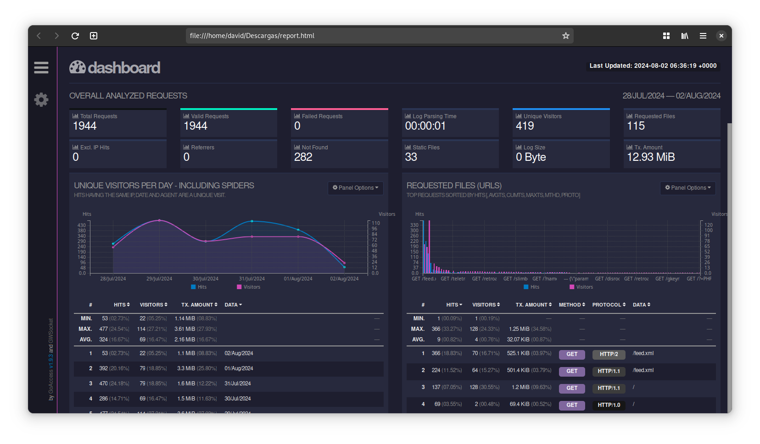Click the 282 Not Found value
The height and width of the screenshot is (444, 760).
[x=303, y=157]
